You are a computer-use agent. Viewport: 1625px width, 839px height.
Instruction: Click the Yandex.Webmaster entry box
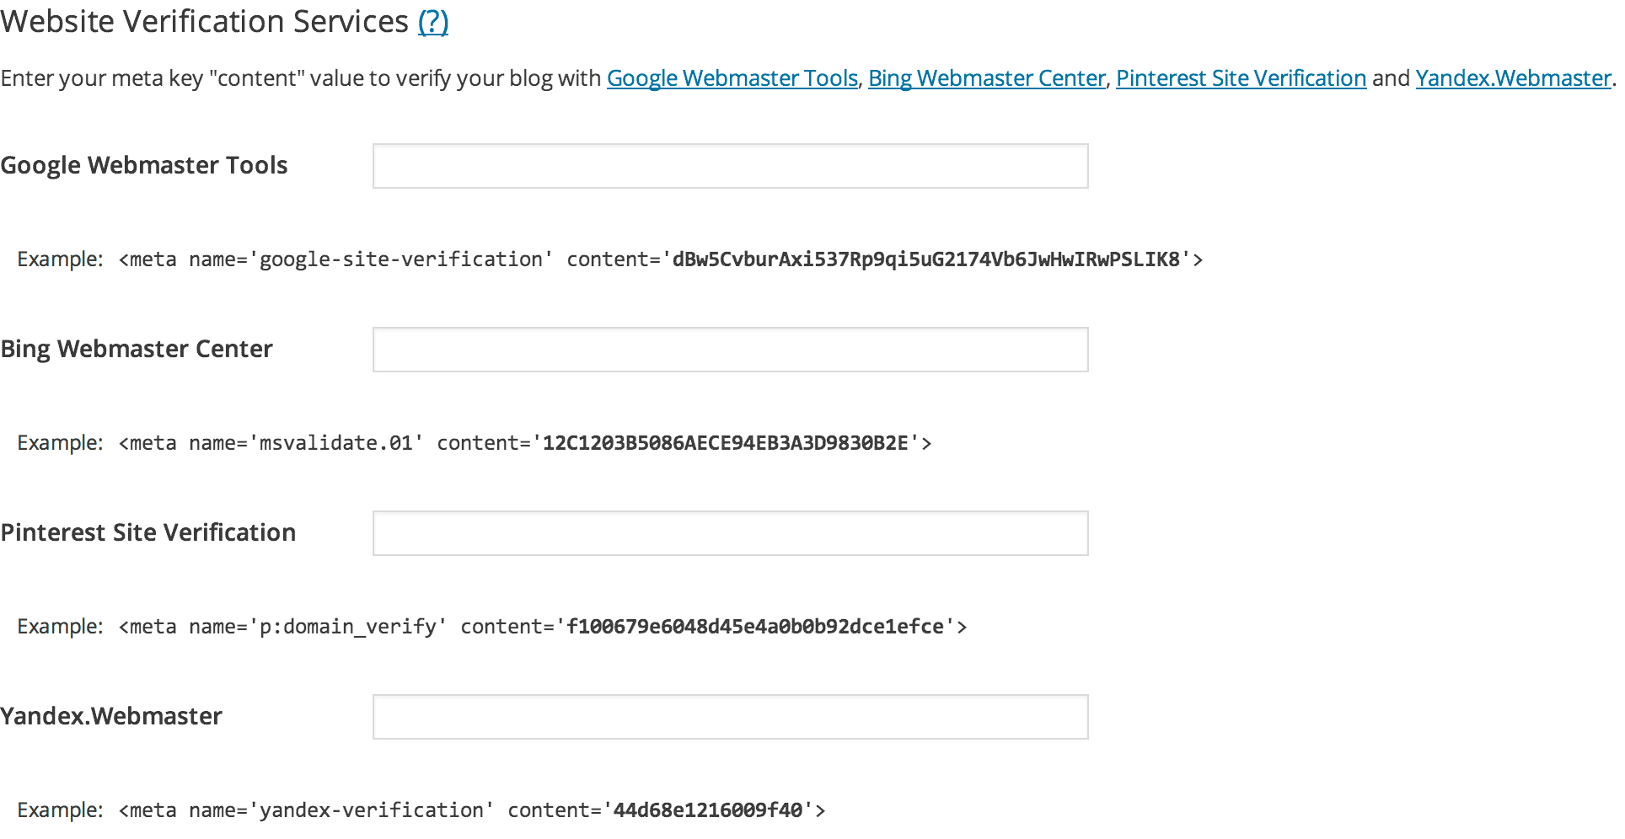[x=730, y=716]
